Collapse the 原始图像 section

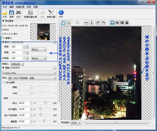[3, 21]
